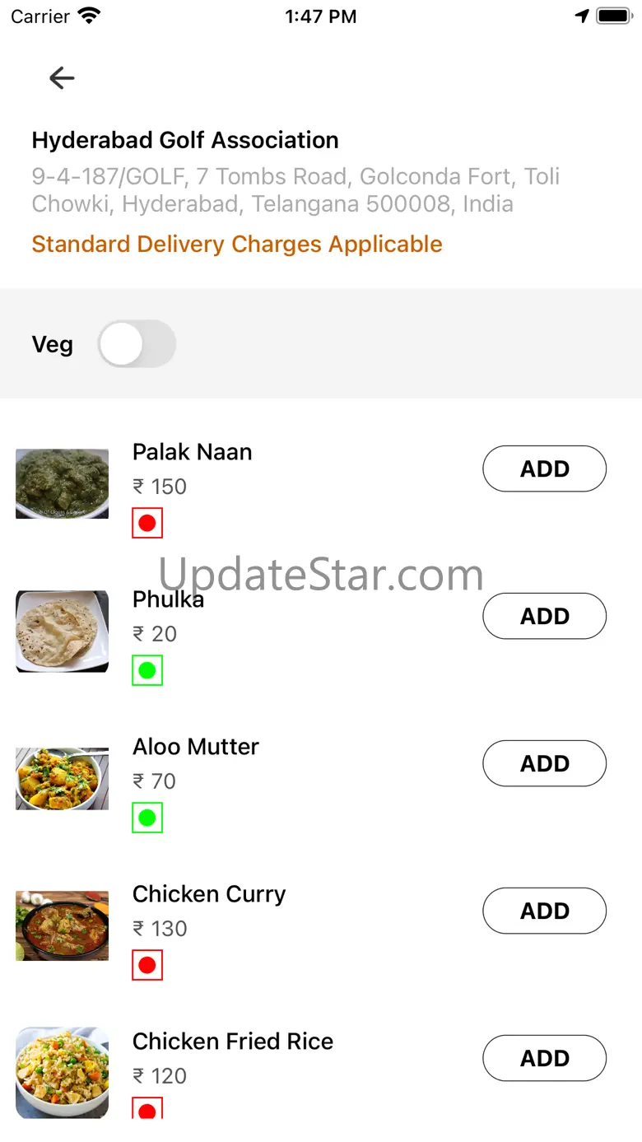Screen dimensions: 642x1142
Task: Tap the red non-veg icon under Palak Naan
Action: click(x=147, y=523)
